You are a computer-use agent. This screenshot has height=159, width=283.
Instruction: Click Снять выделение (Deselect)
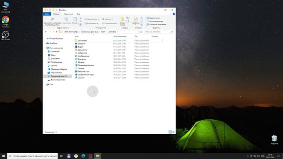tap(155, 21)
